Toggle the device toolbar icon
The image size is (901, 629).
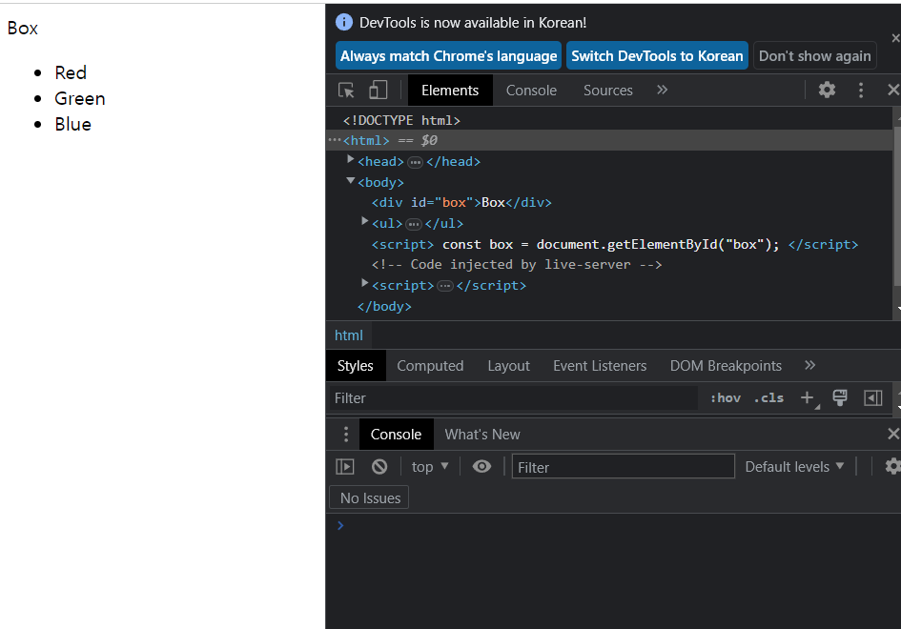[x=378, y=91]
